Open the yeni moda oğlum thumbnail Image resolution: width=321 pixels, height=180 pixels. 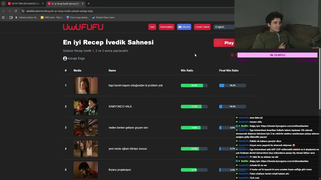[x=86, y=149]
